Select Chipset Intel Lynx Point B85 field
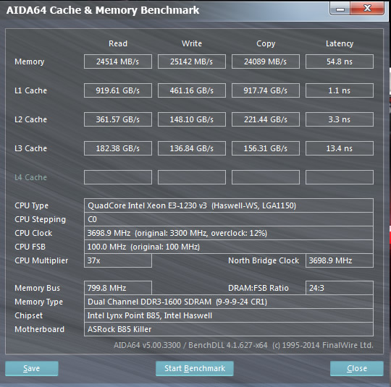The width and height of the screenshot is (391, 387). [x=229, y=315]
